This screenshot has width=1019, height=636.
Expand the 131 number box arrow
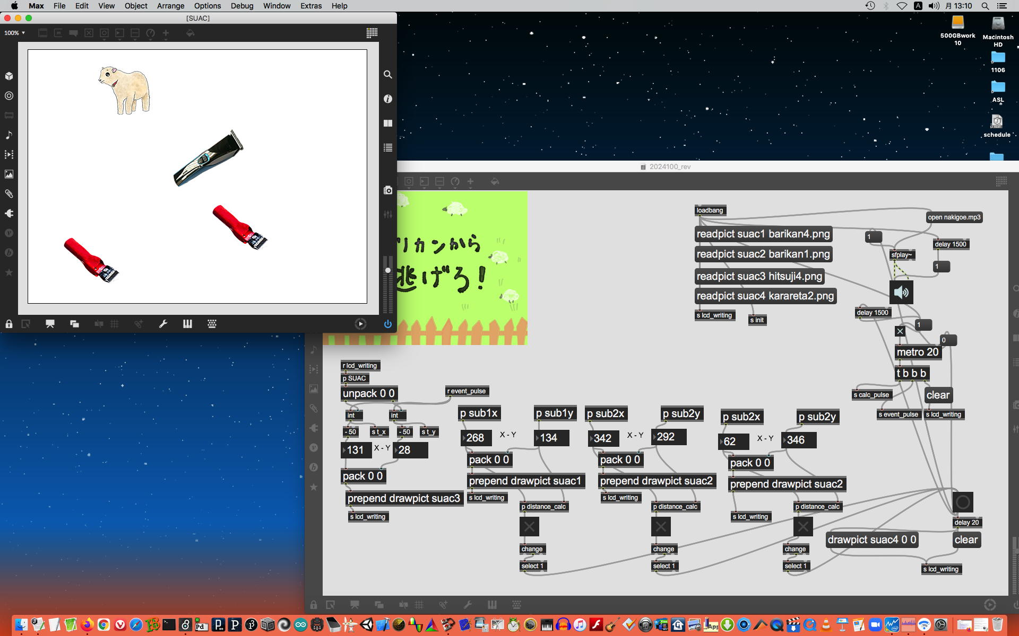tap(344, 450)
